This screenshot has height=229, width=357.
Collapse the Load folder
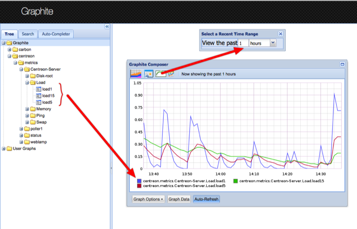(x=27, y=82)
